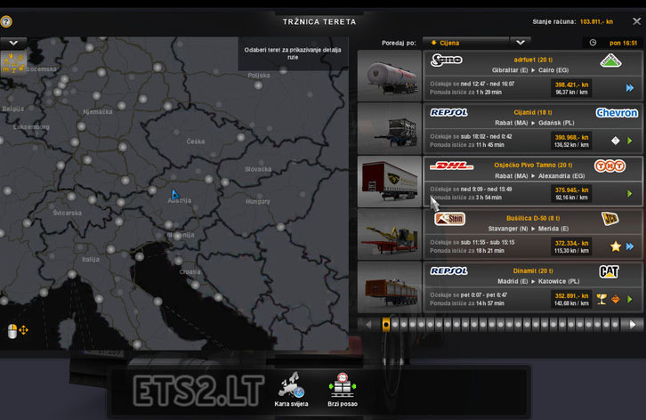Click the tanker trailer thumbnail for adrfue1
646x420 pixels.
pos(389,76)
